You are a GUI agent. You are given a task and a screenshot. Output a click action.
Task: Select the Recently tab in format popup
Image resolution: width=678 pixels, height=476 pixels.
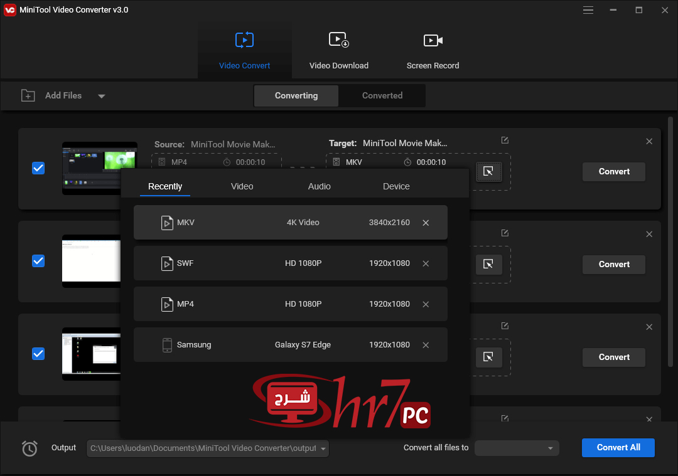tap(164, 186)
